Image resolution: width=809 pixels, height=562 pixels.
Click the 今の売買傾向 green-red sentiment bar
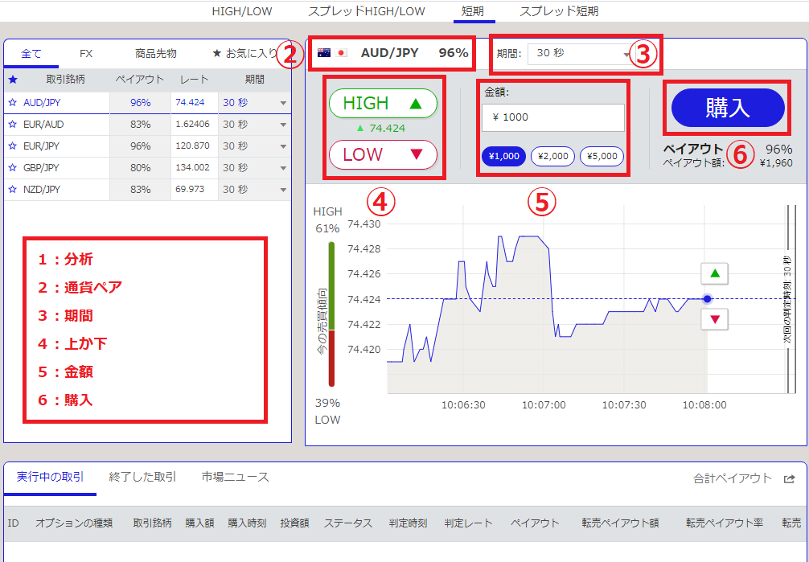(x=331, y=314)
